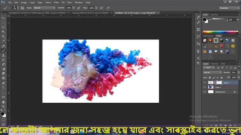Open the Filter menu

point(56,3)
